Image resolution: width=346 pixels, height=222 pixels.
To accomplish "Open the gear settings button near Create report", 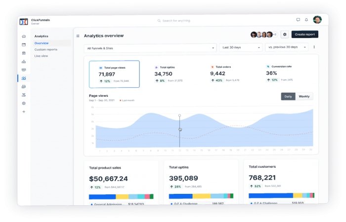I will (285, 35).
